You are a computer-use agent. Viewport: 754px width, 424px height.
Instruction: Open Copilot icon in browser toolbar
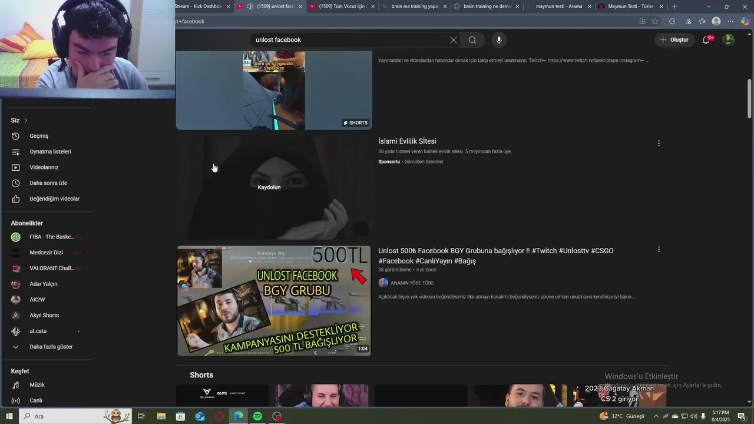point(745,21)
